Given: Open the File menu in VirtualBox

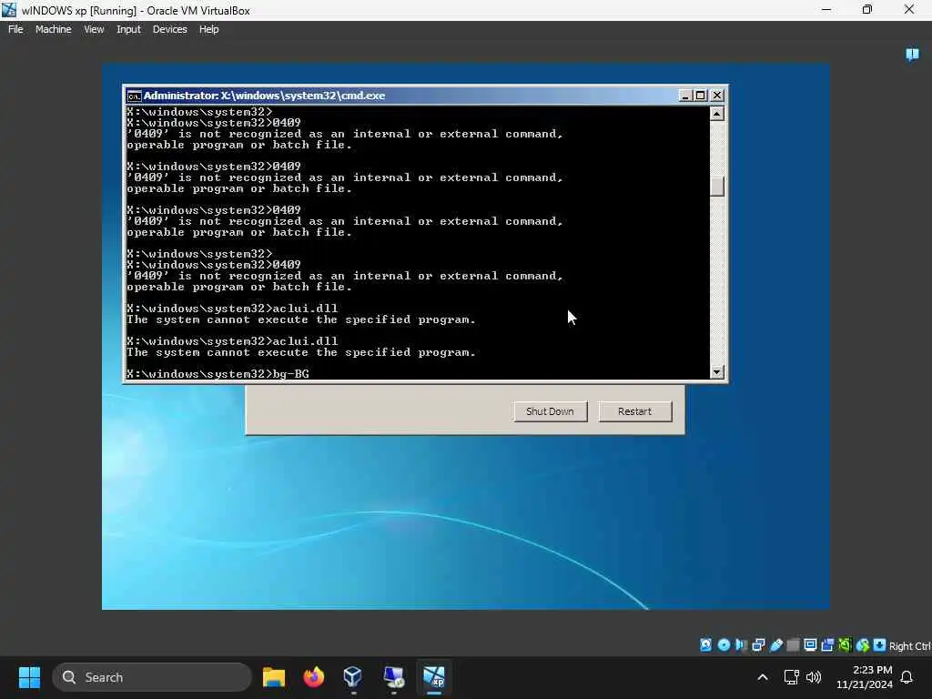Looking at the screenshot, I should (x=15, y=29).
